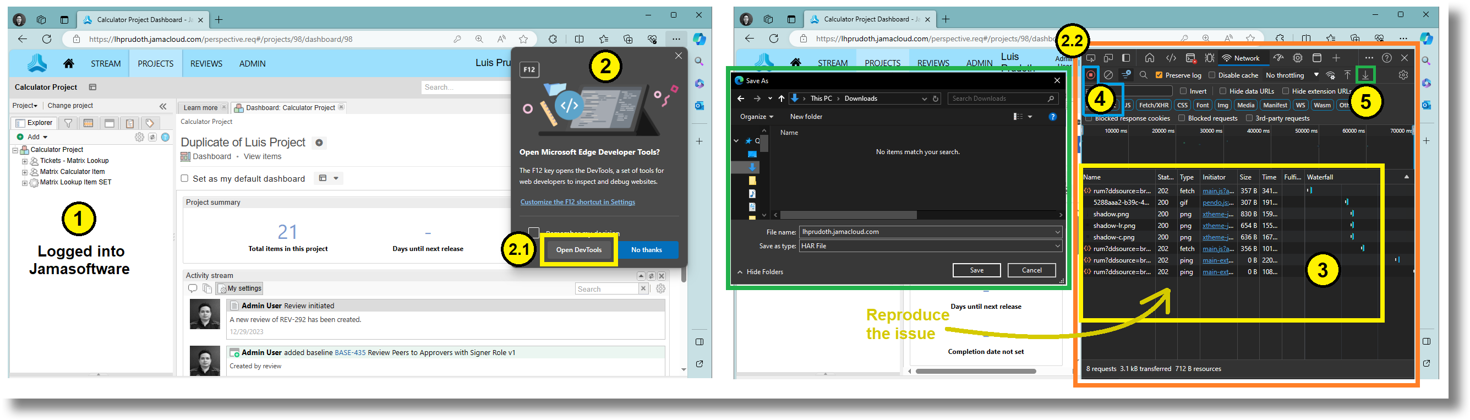1470x420 pixels.
Task: Clear the network log in DevTools
Action: (x=1108, y=75)
